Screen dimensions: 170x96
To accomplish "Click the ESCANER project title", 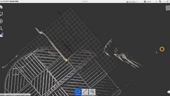I will click(85, 2).
